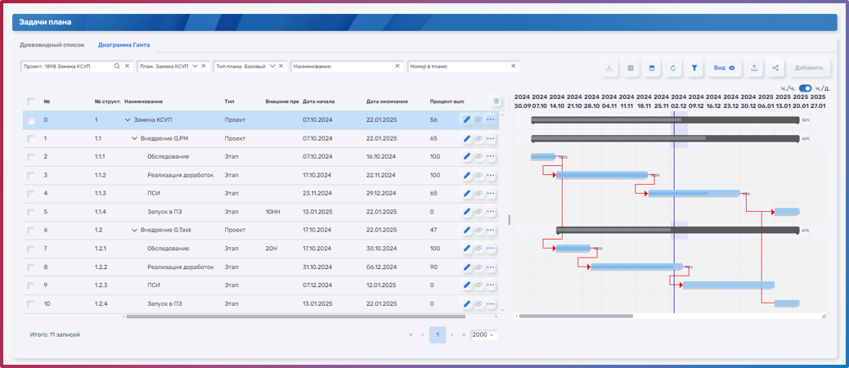Click the share icon button
The height and width of the screenshot is (368, 849).
coord(775,68)
